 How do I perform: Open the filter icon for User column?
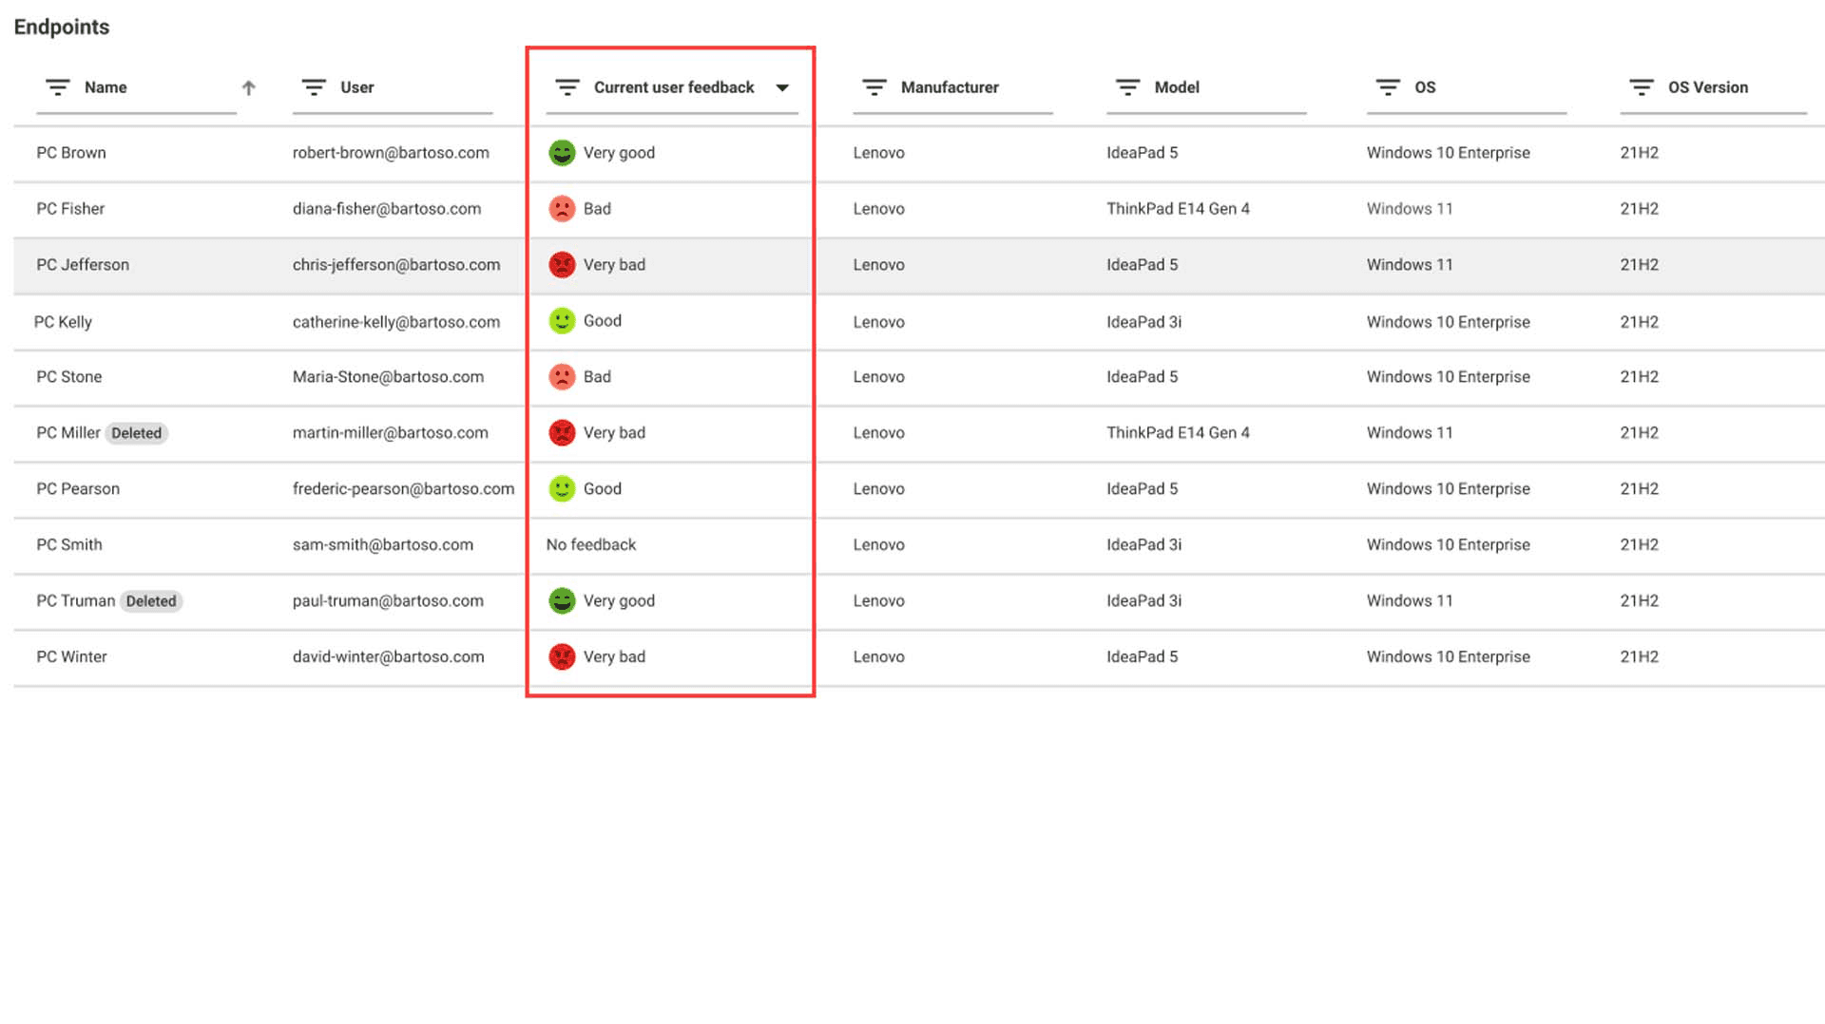tap(314, 87)
